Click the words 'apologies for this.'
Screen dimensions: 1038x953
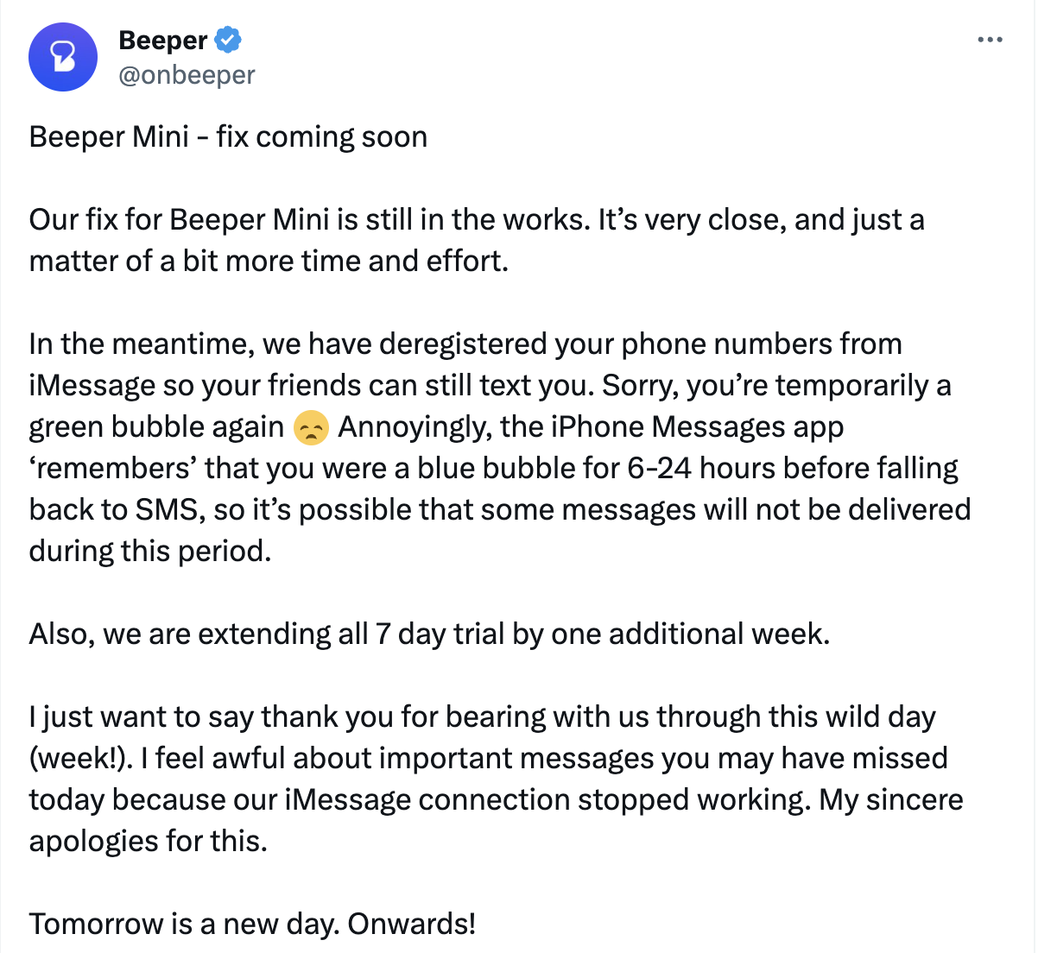pos(149,841)
